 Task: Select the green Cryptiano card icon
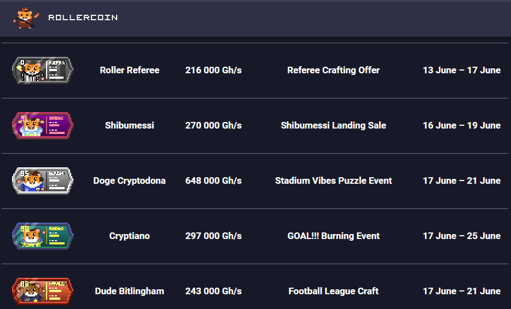43,236
